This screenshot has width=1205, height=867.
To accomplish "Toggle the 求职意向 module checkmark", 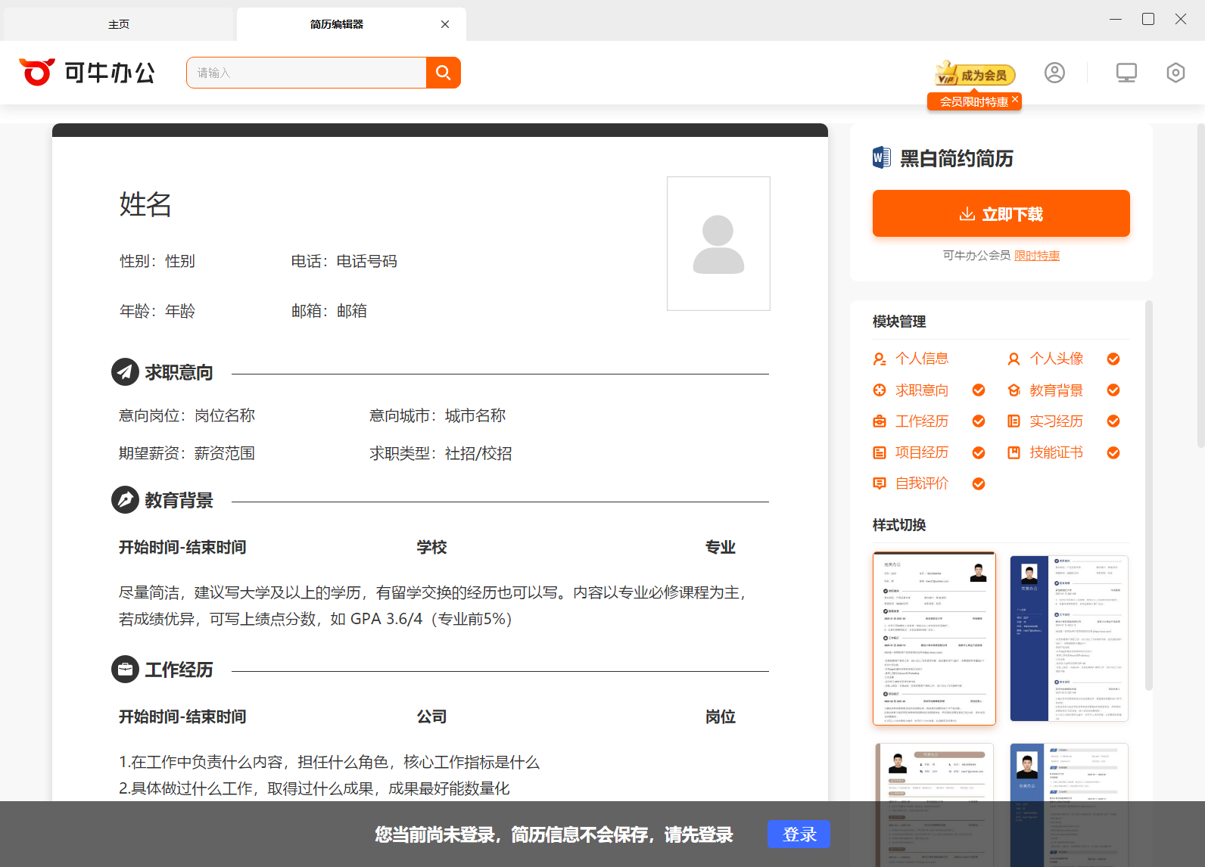I will point(979,390).
